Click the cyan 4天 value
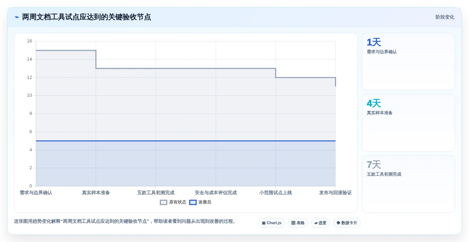 pyautogui.click(x=374, y=104)
